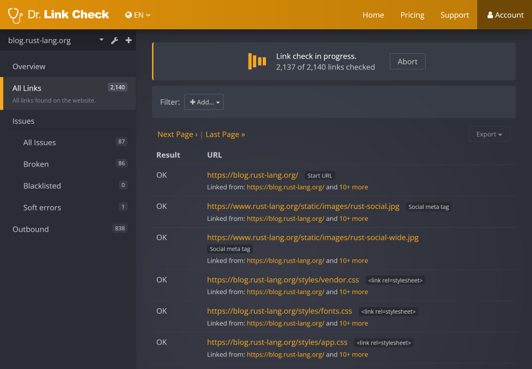532x369 pixels.
Task: Click '10+ more' in the rust-social.jpg row
Action: [353, 218]
